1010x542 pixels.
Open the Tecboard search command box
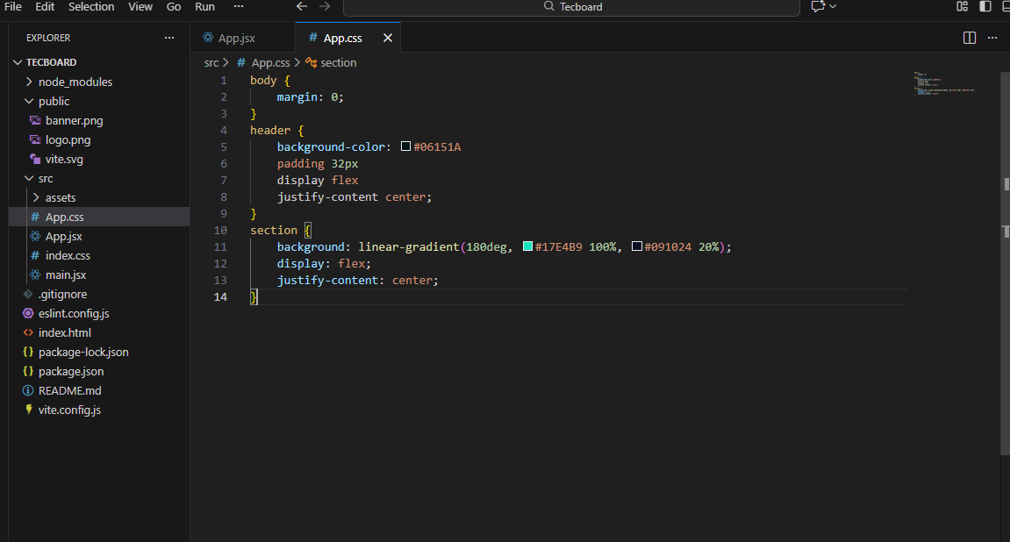point(571,7)
